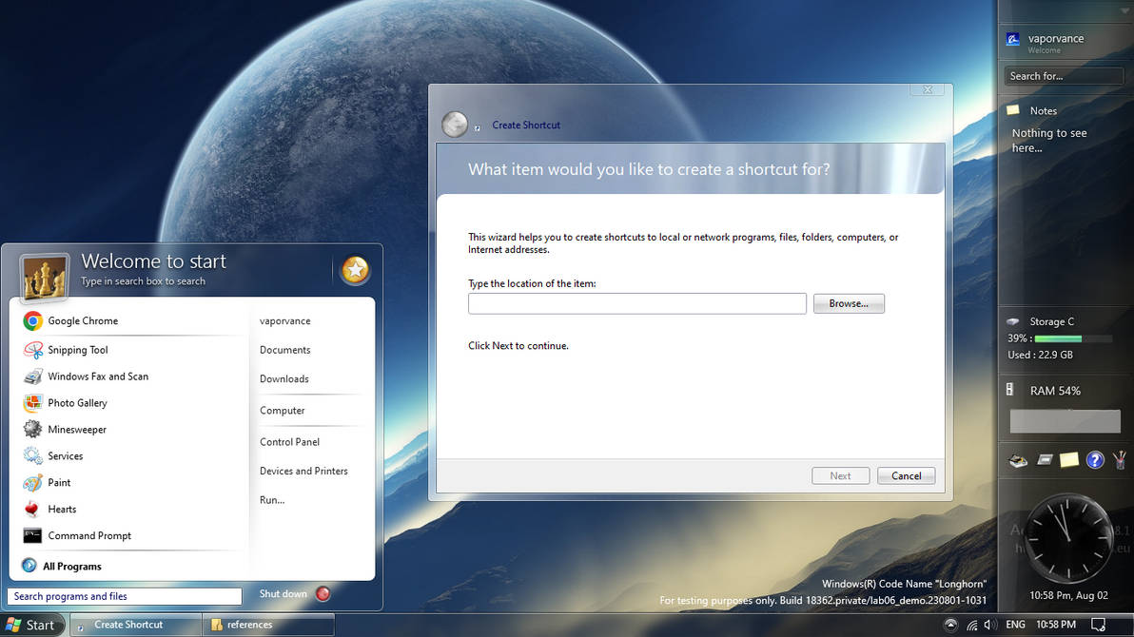The image size is (1134, 637).
Task: Open the Notes gadget icon
Action: pos(1013,110)
